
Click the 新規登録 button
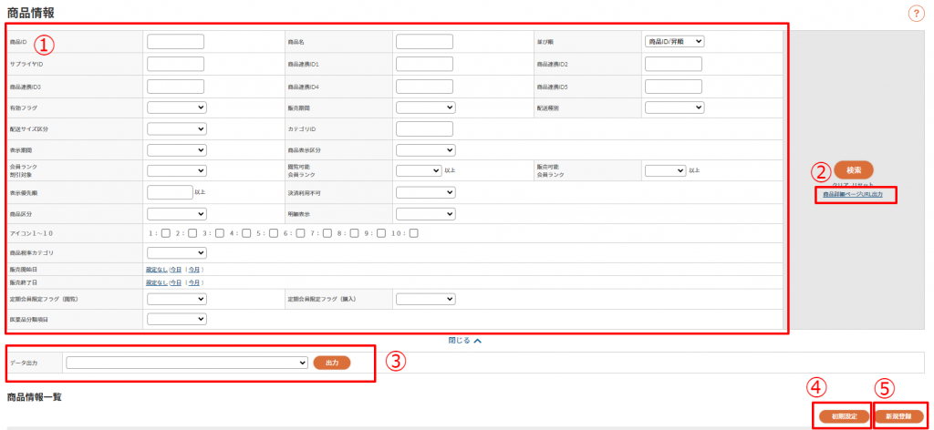(x=898, y=416)
